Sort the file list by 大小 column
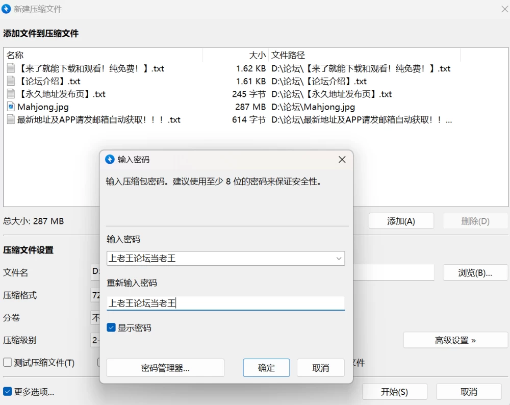The image size is (510, 405). 235,55
